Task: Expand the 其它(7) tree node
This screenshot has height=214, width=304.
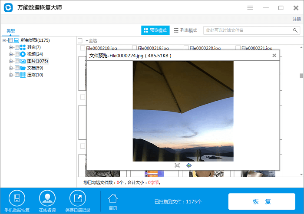Action: click(x=11, y=47)
